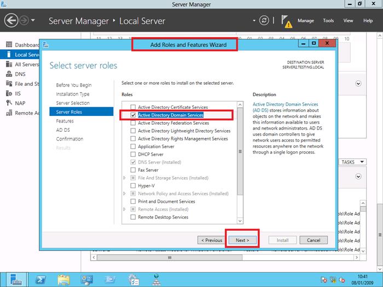Select NAP in the sidebar
The image size is (383, 287).
(16, 103)
